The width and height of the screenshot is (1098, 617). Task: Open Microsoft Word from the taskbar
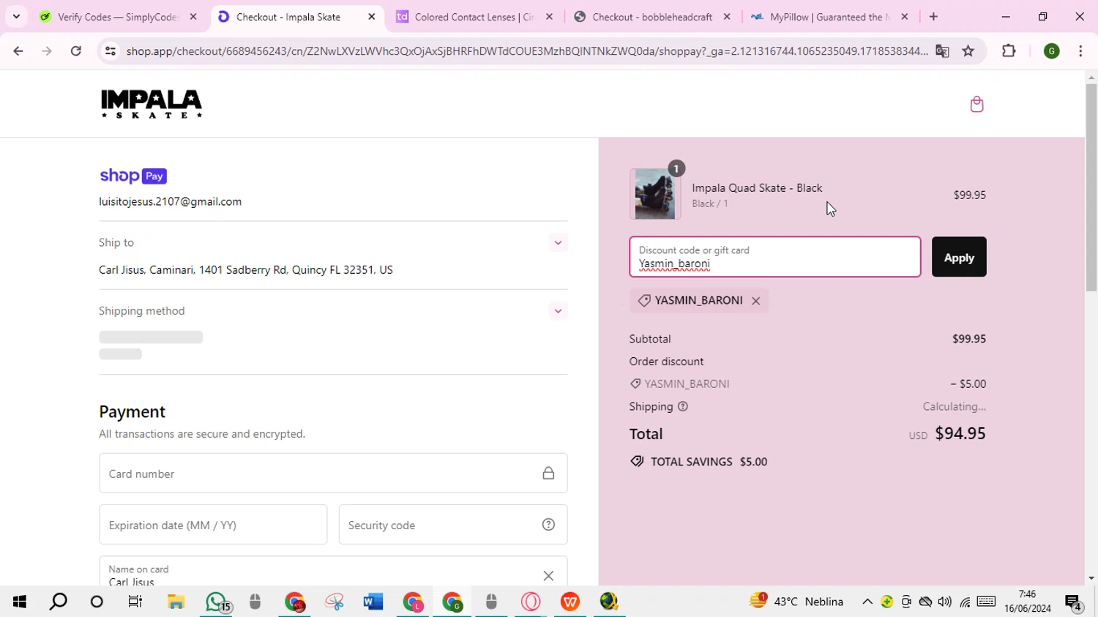pyautogui.click(x=373, y=602)
